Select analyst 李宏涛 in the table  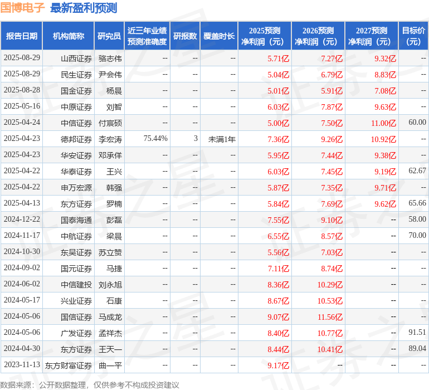click(x=110, y=139)
